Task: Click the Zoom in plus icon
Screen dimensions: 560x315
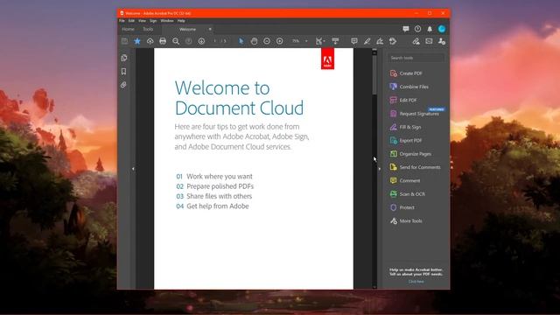Action: pos(280,41)
